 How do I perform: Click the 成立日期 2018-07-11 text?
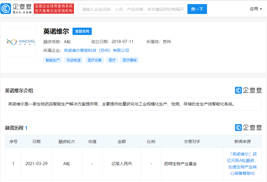point(112,42)
